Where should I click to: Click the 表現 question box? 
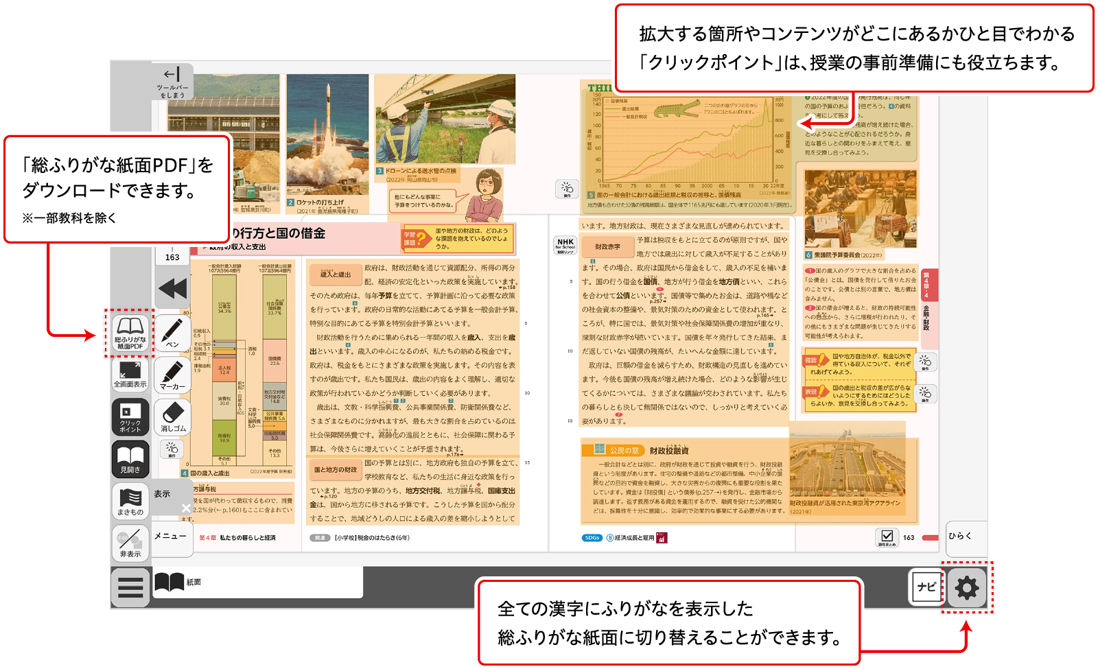click(858, 395)
